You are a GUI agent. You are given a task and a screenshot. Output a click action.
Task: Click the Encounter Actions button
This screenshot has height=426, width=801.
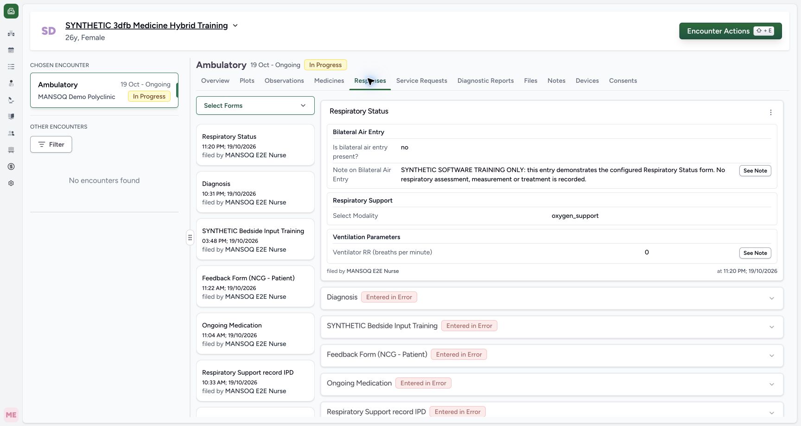tap(730, 31)
